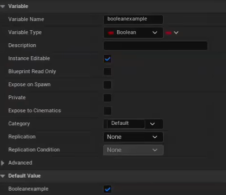Click the red Boolean type pill icon in dropdown
This screenshot has width=226, height=195.
[x=111, y=33]
